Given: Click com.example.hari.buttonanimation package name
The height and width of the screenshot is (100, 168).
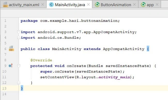Looking at the screenshot, I should 79,21.
